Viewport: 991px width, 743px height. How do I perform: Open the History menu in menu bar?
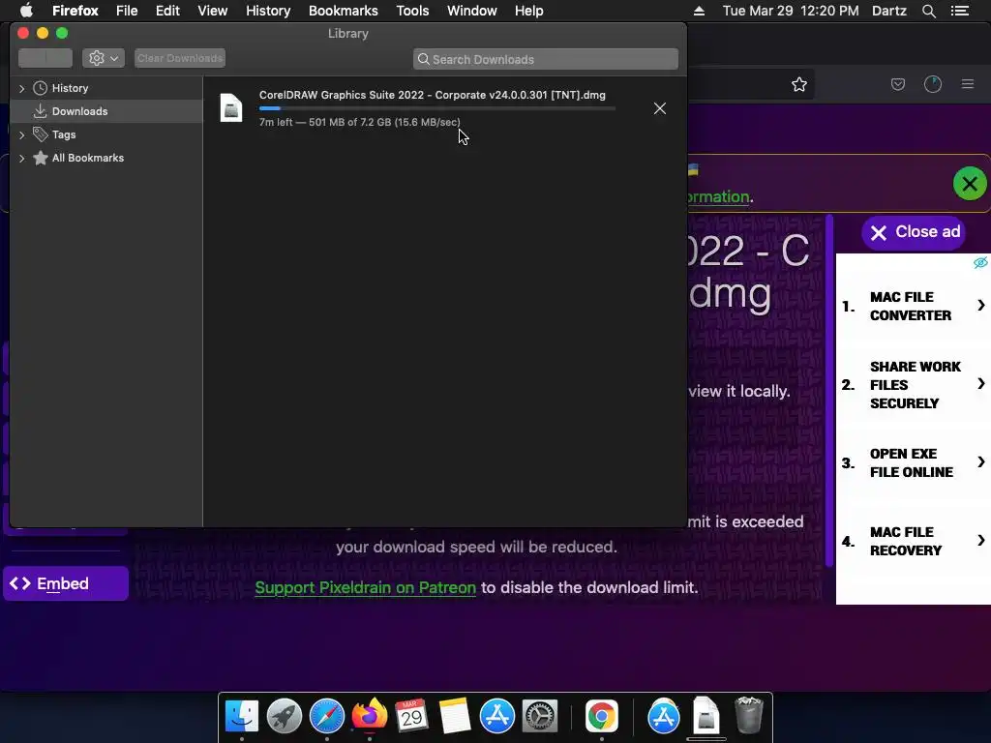268,11
